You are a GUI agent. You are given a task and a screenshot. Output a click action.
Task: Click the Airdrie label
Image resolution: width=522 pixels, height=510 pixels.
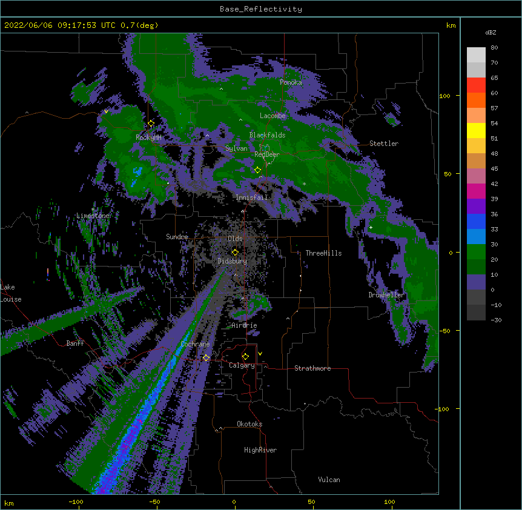pyautogui.click(x=245, y=325)
